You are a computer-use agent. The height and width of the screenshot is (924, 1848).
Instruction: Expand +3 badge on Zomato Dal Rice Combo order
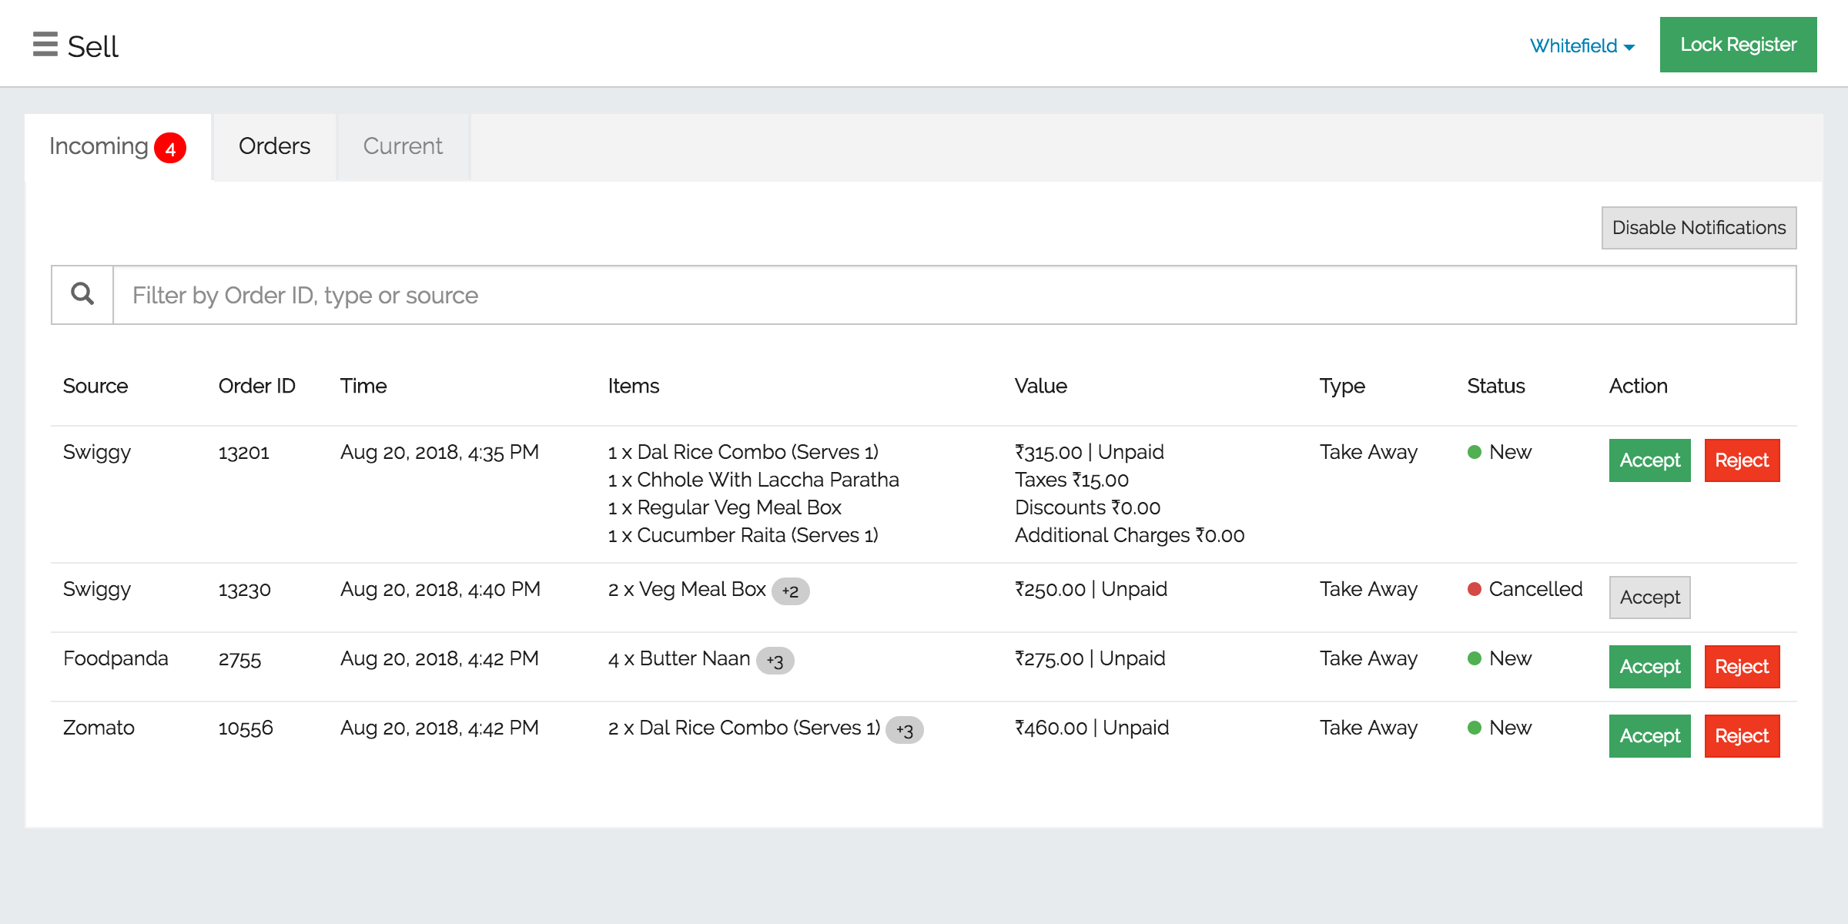pyautogui.click(x=904, y=730)
